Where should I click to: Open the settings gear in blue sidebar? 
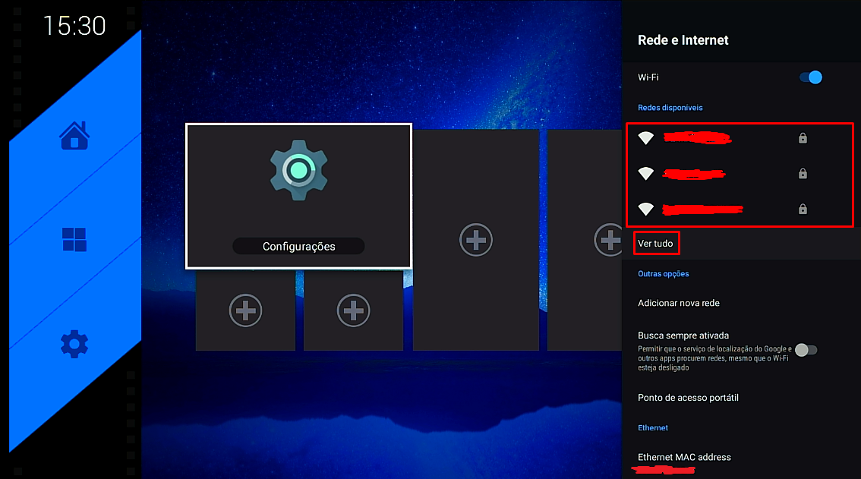point(74,345)
